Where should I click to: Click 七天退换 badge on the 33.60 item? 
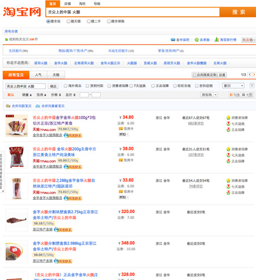(x=236, y=187)
